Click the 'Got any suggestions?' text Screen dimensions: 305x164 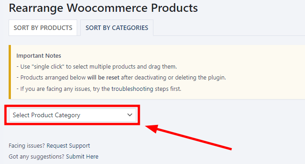(36, 157)
